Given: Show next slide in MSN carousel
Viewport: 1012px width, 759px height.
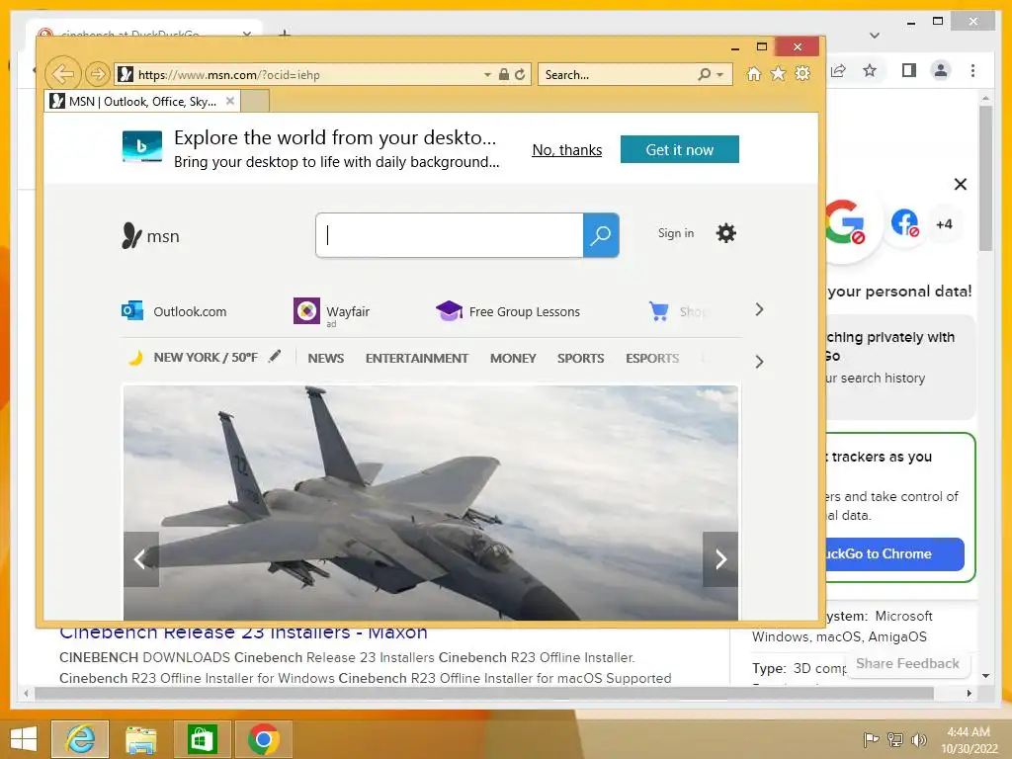Looking at the screenshot, I should coord(720,559).
